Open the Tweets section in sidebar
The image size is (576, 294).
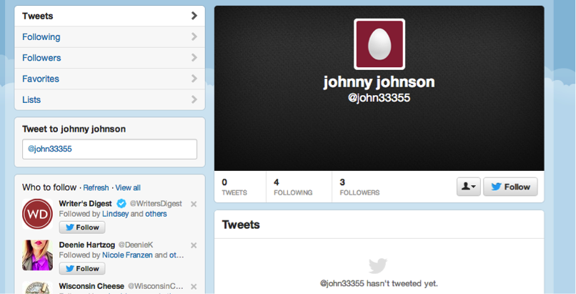(109, 16)
